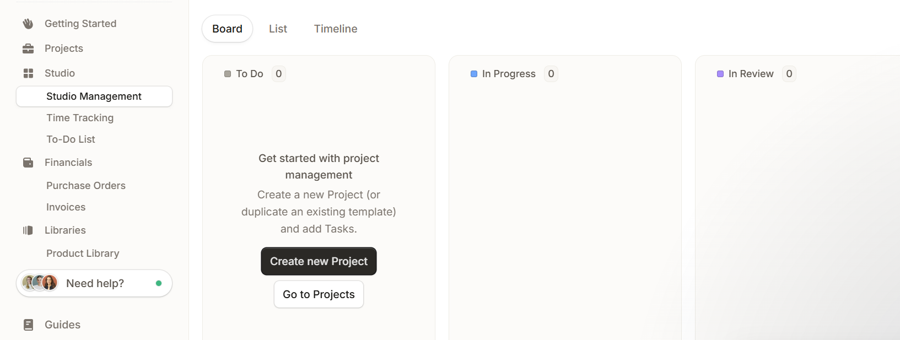The image size is (900, 340).
Task: Click the purple In Review status swatch
Action: 720,74
